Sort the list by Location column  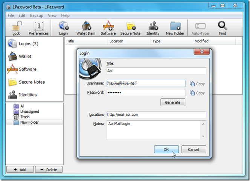pos(129,41)
